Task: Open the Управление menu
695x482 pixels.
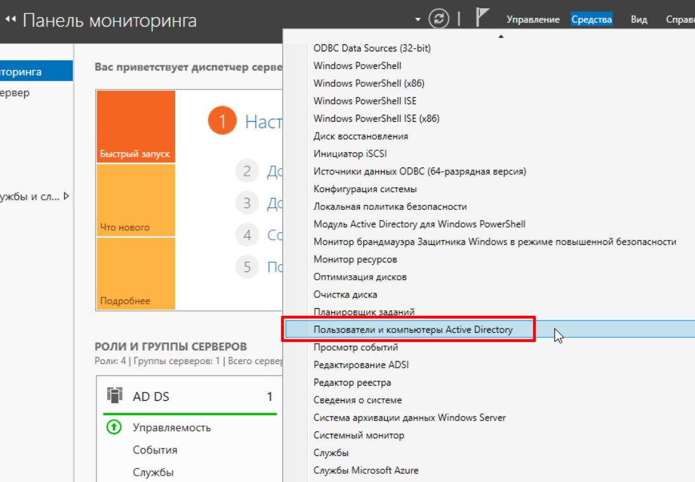Action: coord(533,20)
